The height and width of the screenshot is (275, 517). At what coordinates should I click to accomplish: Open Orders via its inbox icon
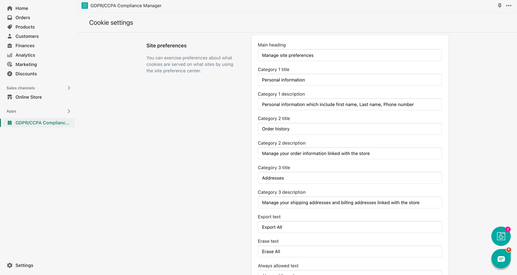pyautogui.click(x=10, y=18)
